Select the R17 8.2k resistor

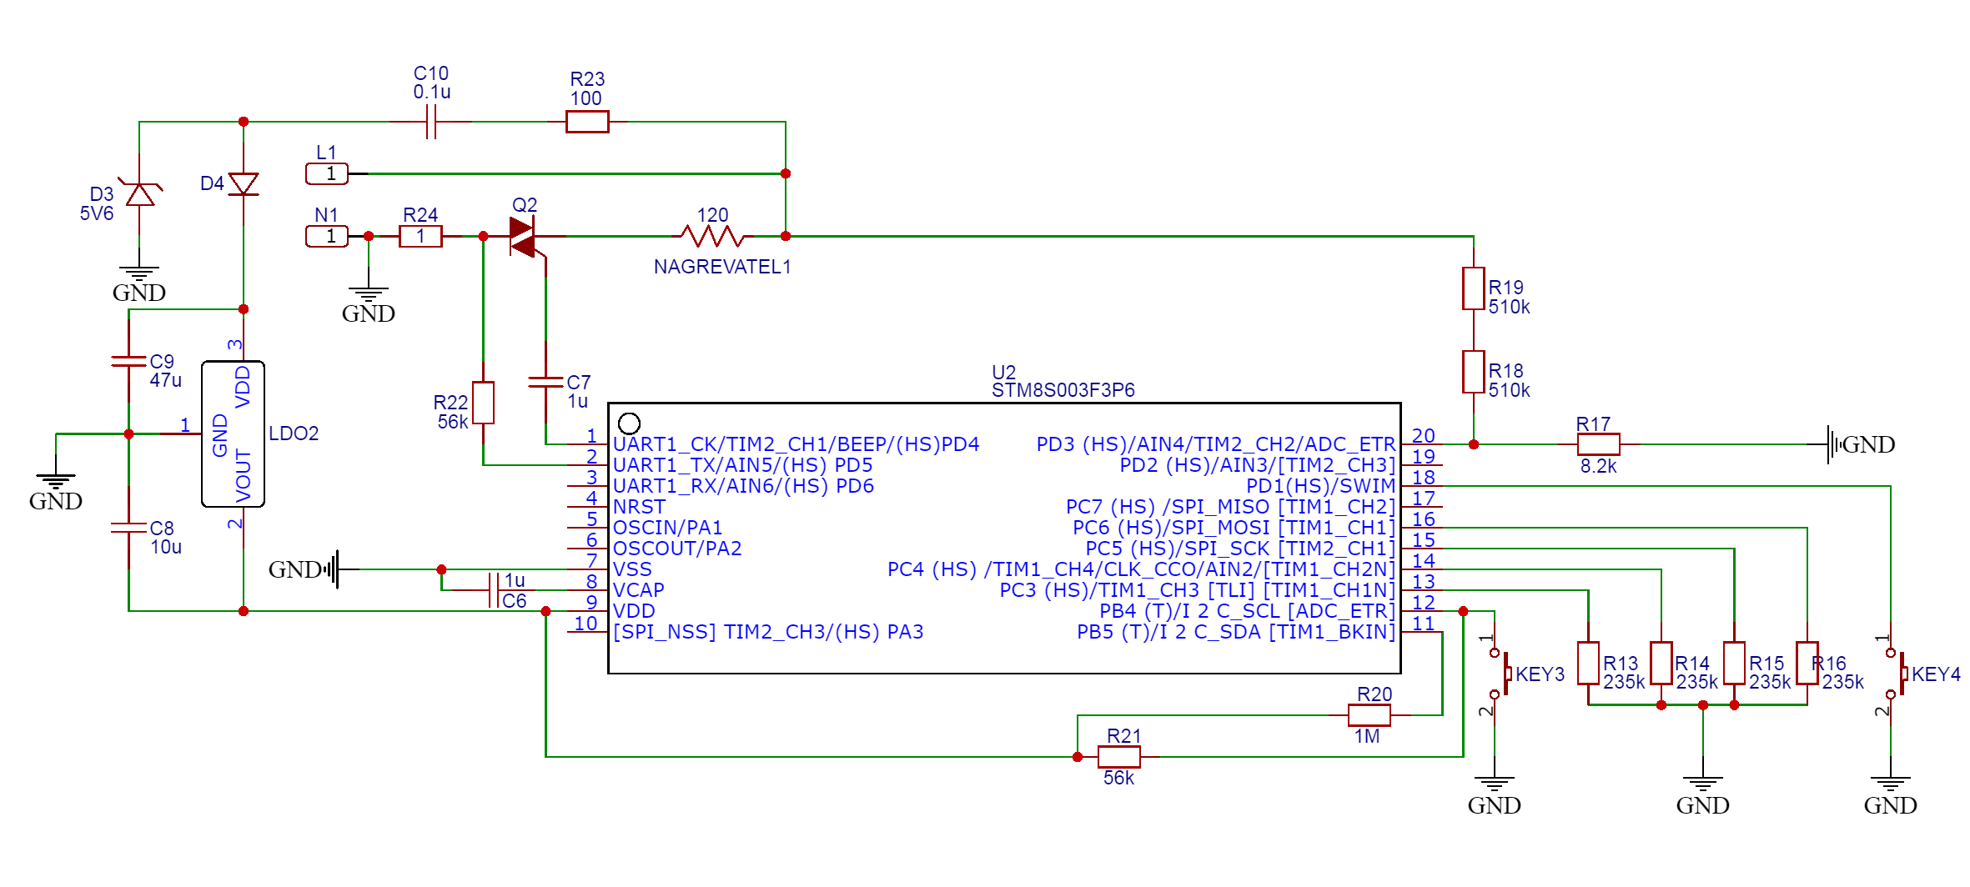click(1598, 444)
